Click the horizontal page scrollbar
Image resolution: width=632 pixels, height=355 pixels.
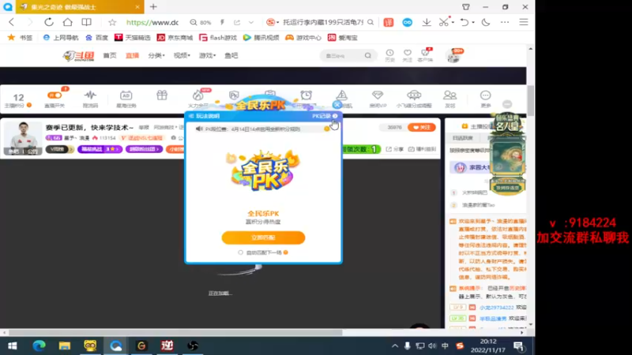click(175, 333)
